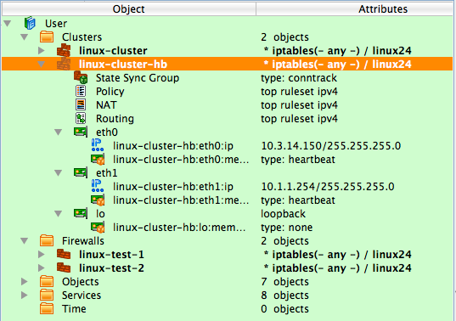This screenshot has width=456, height=321.
Task: Click the 'type: conntrack' attribute
Action: (299, 78)
